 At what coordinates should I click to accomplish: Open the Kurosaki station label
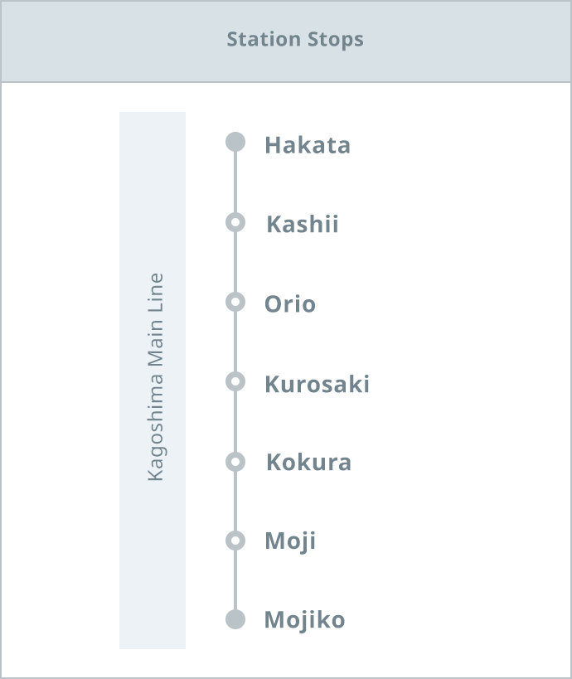[x=317, y=384]
